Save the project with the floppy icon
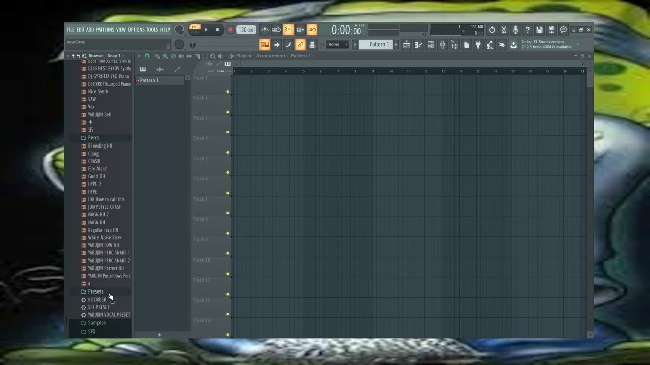Image resolution: width=650 pixels, height=365 pixels. point(539,30)
